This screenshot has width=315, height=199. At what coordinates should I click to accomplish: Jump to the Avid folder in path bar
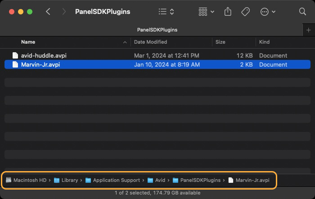click(x=156, y=180)
